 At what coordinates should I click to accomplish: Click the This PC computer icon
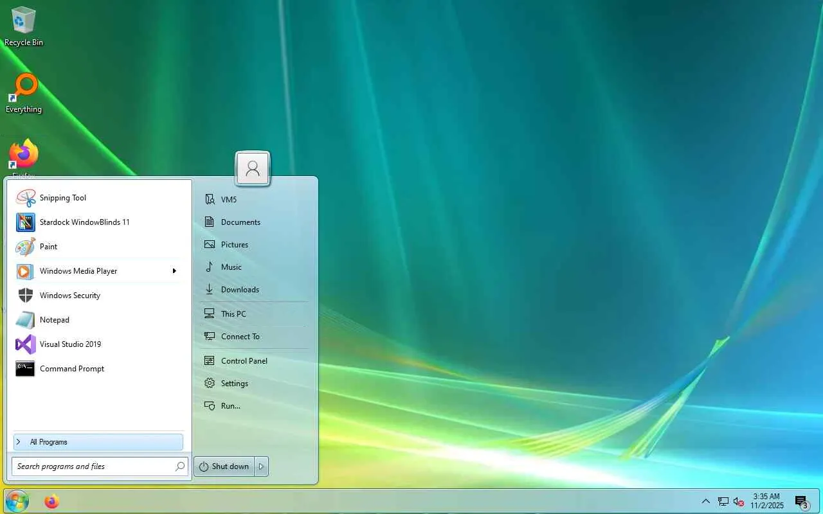point(209,314)
